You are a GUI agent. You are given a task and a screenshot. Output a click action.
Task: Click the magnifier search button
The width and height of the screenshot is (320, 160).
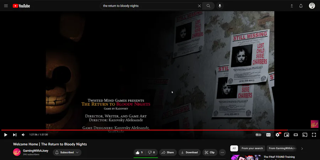(x=208, y=6)
